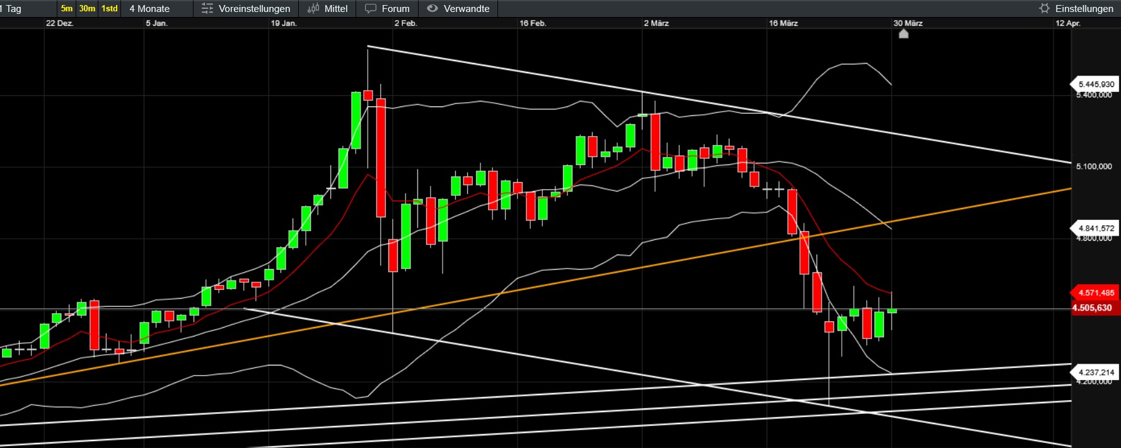
Task: Select the 30m interval shortcut
Action: pos(87,9)
